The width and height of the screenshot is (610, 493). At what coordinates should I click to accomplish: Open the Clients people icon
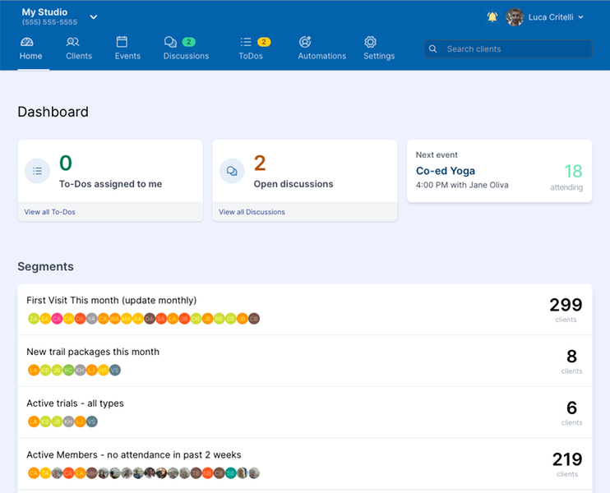tap(73, 42)
